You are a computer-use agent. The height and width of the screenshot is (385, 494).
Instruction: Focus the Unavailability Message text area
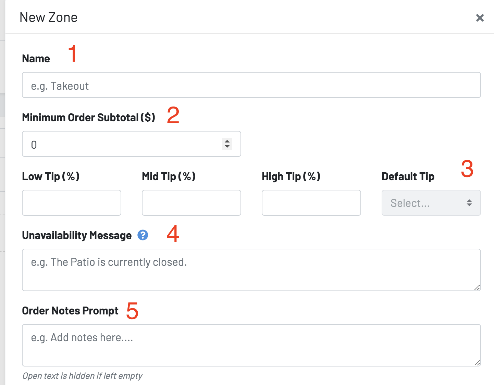251,270
